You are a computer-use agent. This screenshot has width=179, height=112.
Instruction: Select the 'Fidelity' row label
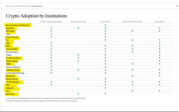9,55
